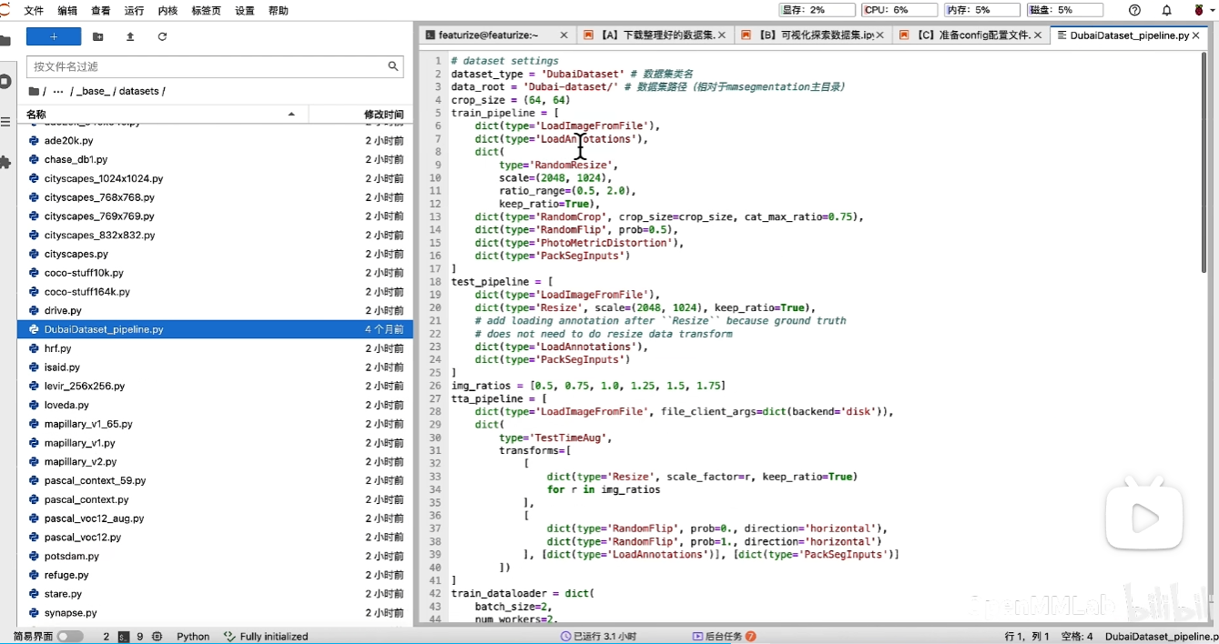Click the root folder icon in breadcrumb
Image resolution: width=1219 pixels, height=644 pixels.
(34, 91)
